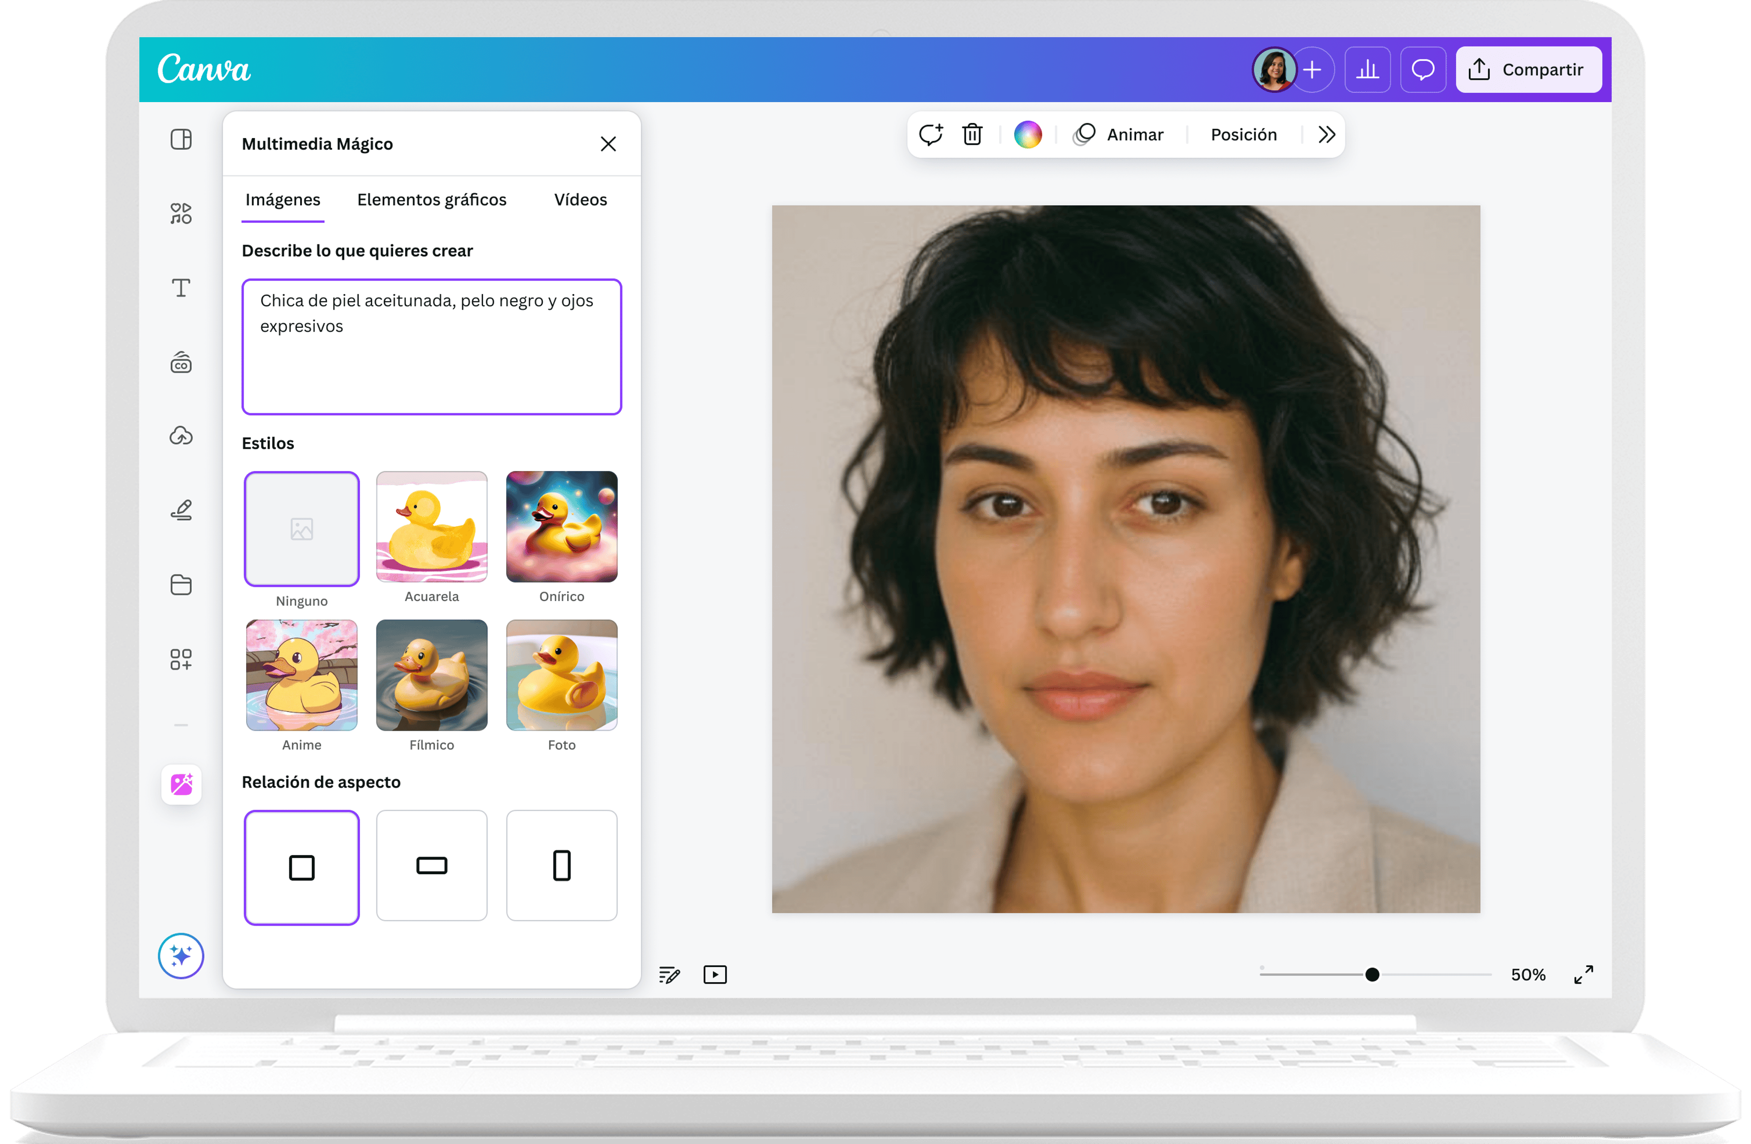This screenshot has width=1751, height=1144.
Task: Click the add comment icon in toolbar
Action: [x=931, y=135]
